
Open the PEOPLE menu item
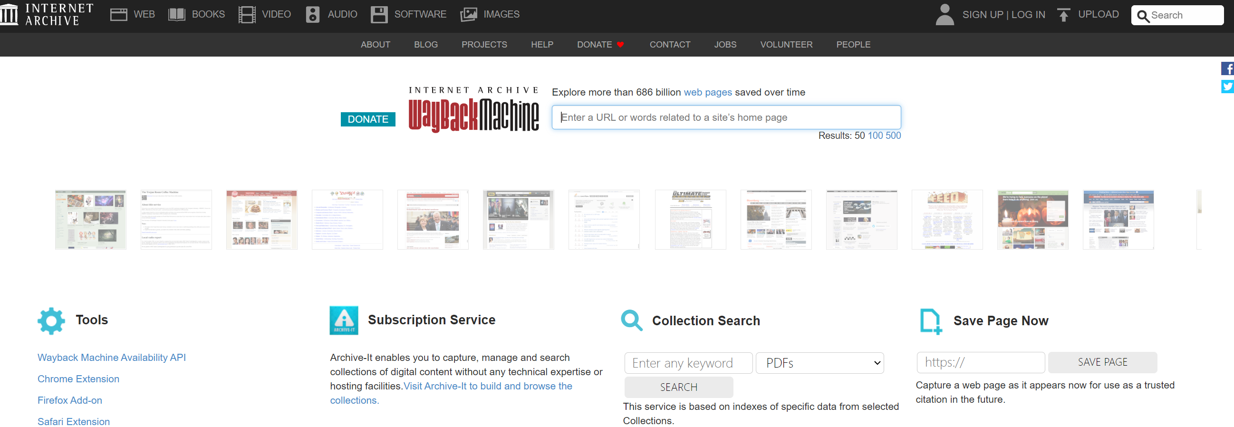853,45
